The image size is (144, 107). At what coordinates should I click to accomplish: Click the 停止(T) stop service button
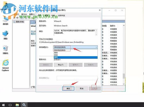[60, 65]
